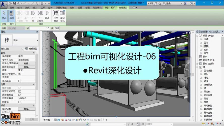Image resolution: width=224 pixels, height=126 pixels.
Task: Click detail level icon in view control bar
Action: [55, 120]
